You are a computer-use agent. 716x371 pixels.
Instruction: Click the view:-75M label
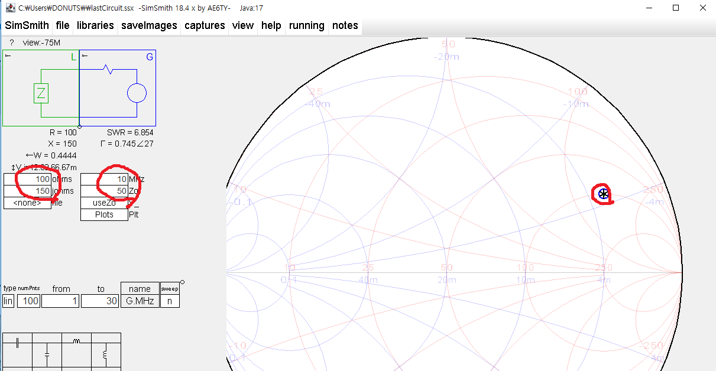41,43
